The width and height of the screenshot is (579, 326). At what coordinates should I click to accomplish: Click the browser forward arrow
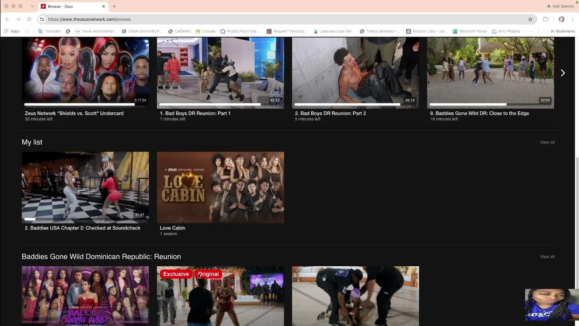(x=18, y=19)
